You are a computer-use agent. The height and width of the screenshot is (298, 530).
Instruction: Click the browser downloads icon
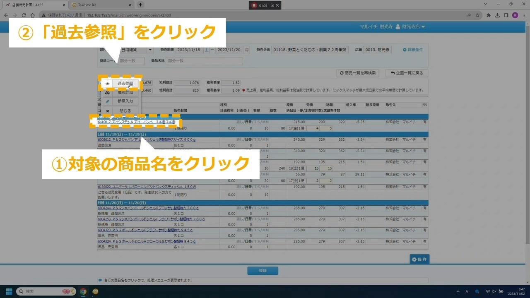coord(497,15)
